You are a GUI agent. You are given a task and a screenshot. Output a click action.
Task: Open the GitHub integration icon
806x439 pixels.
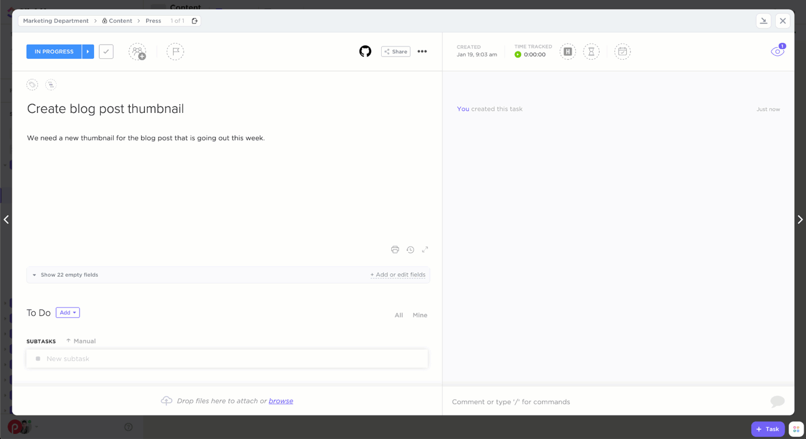(x=365, y=51)
